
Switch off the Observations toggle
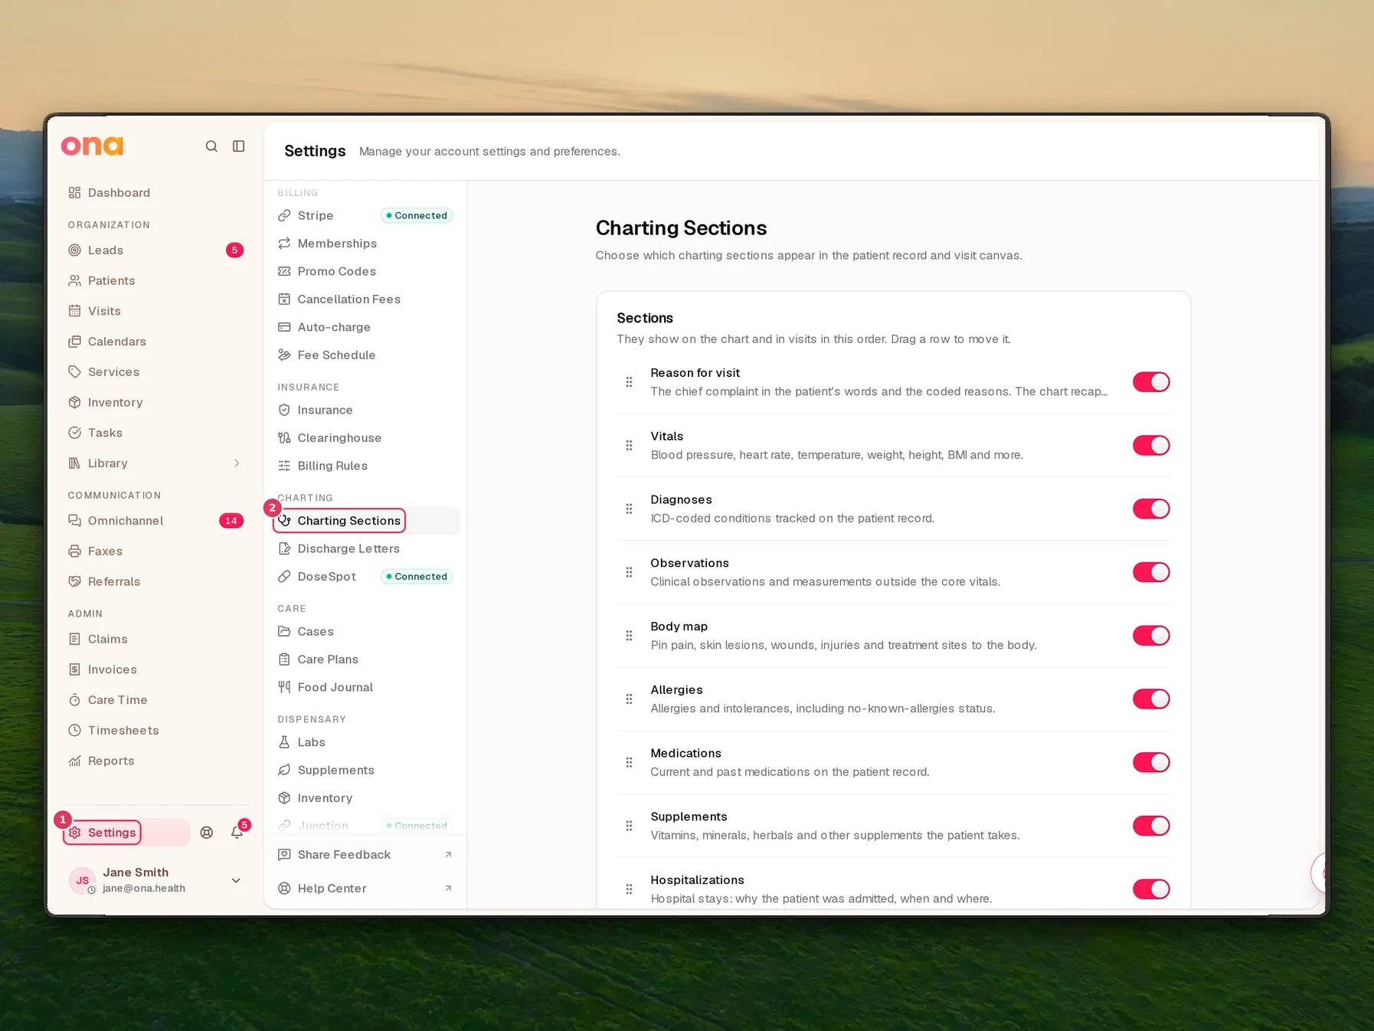click(1151, 572)
